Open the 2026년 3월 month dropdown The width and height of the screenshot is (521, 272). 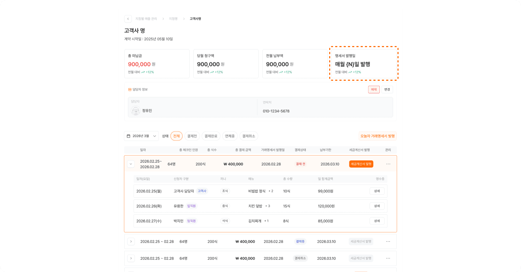pyautogui.click(x=141, y=136)
